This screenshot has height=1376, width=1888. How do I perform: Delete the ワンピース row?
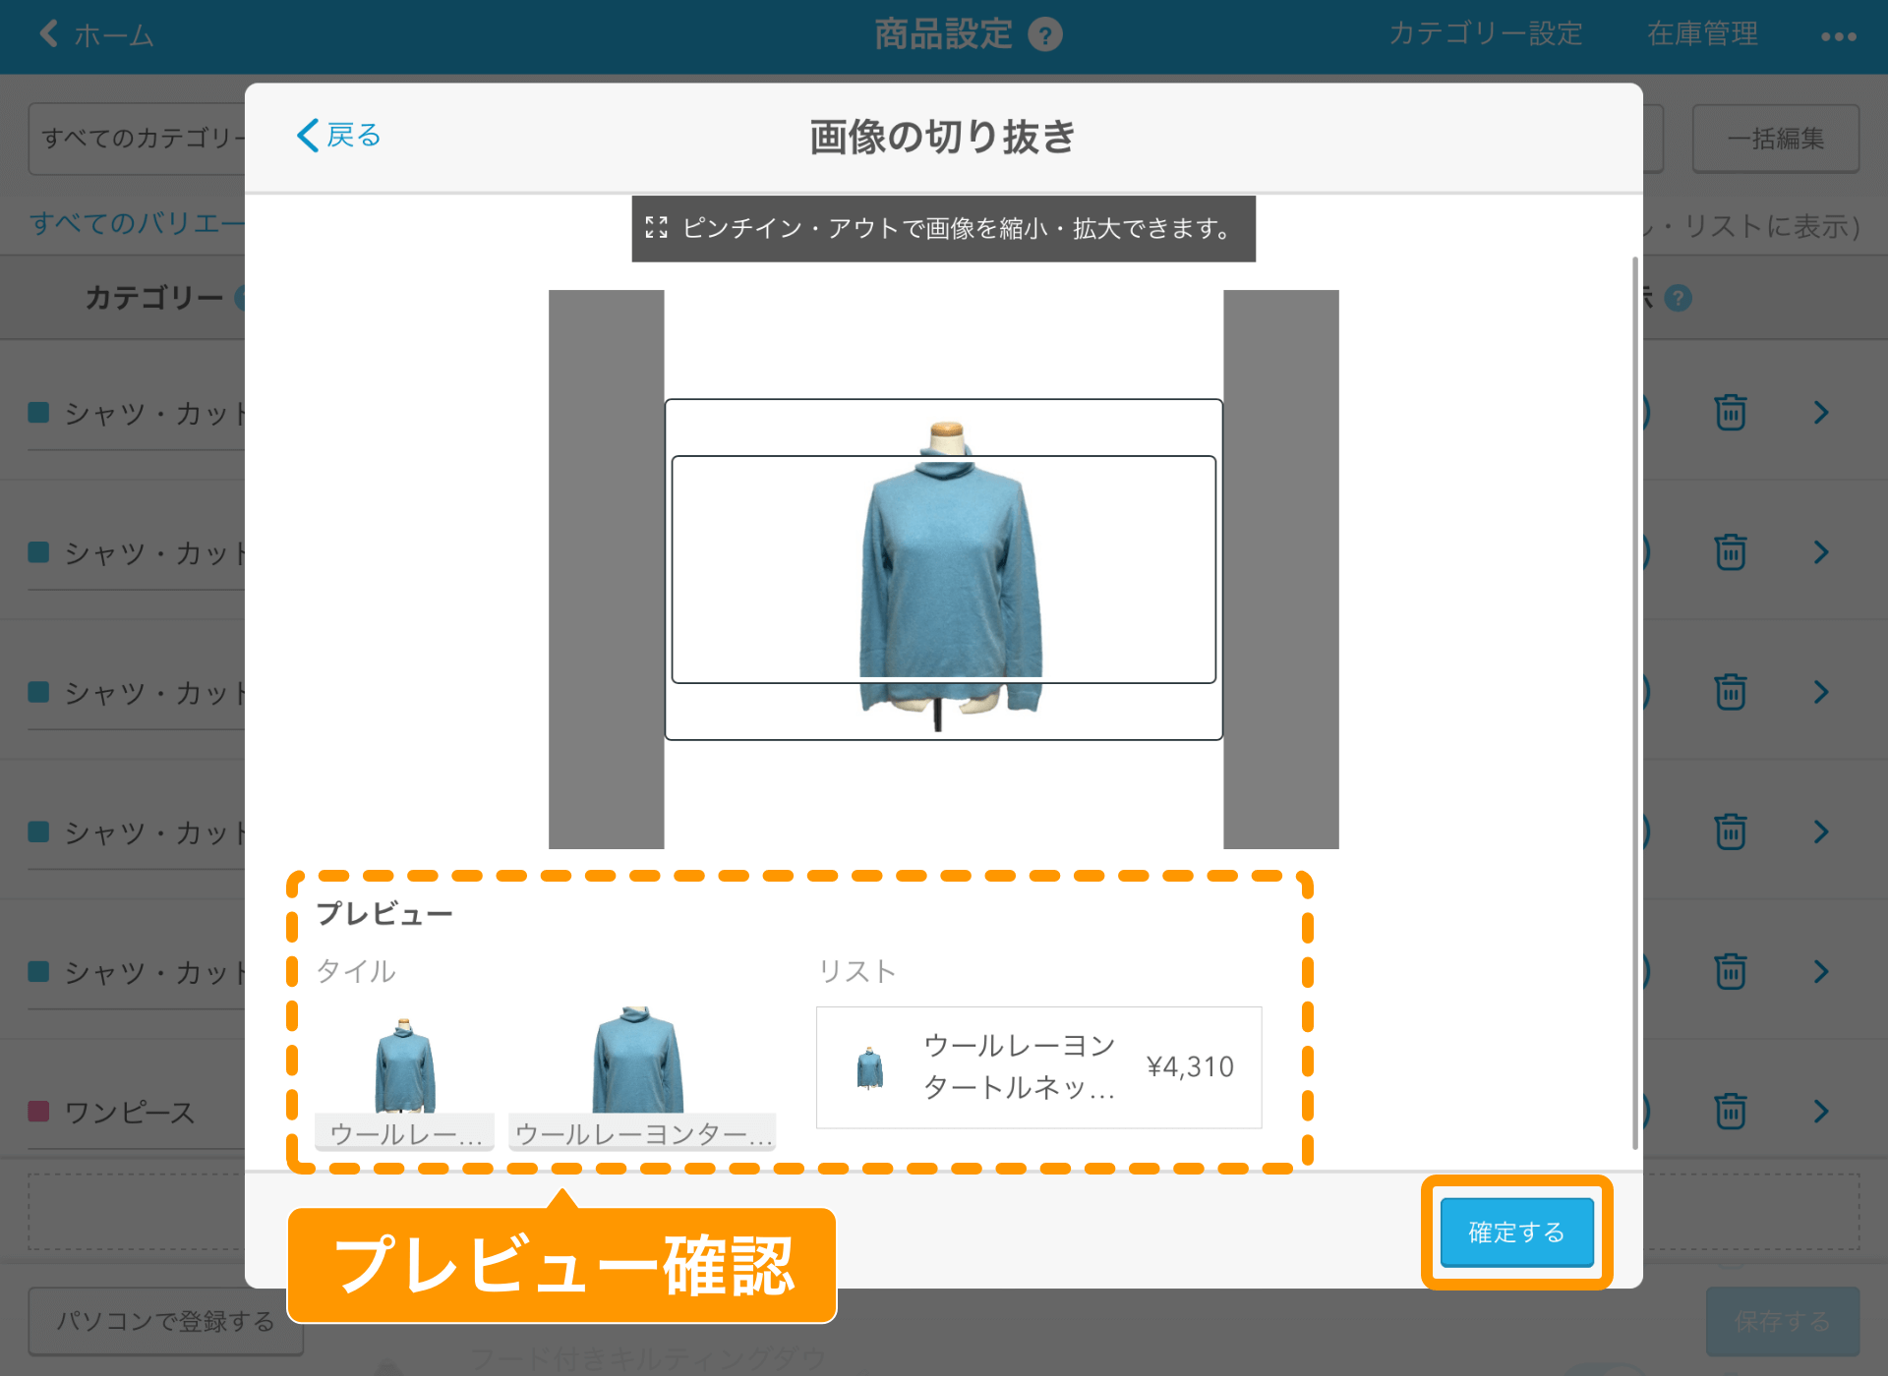[x=1731, y=1111]
